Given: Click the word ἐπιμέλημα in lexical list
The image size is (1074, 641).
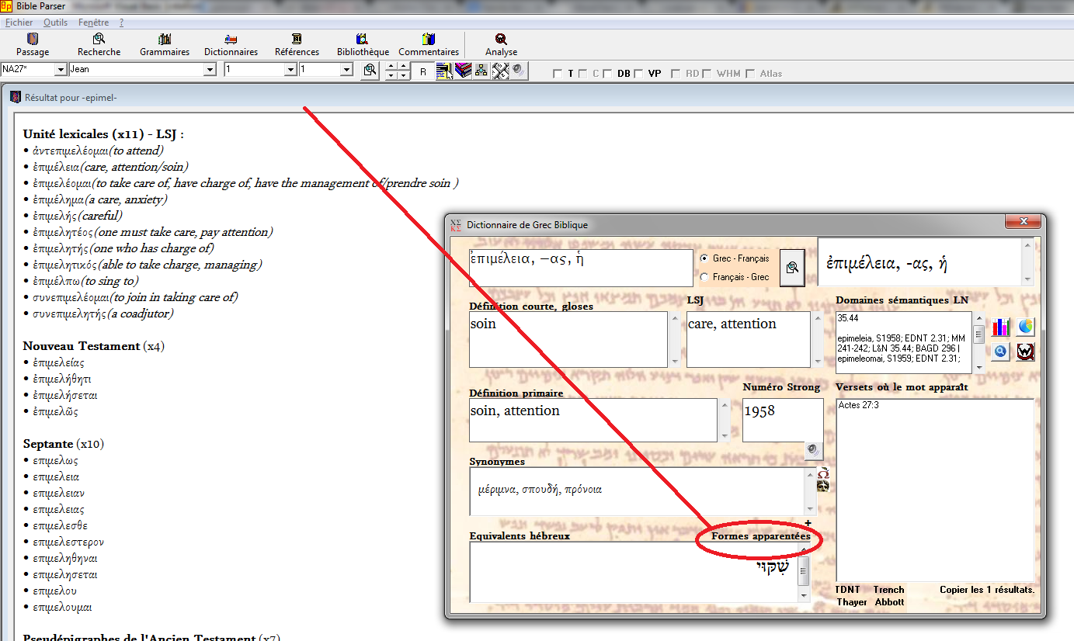Looking at the screenshot, I should 58,199.
